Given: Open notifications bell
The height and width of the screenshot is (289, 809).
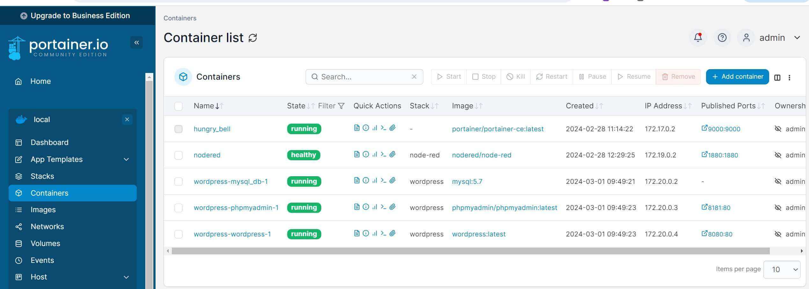Looking at the screenshot, I should 698,38.
